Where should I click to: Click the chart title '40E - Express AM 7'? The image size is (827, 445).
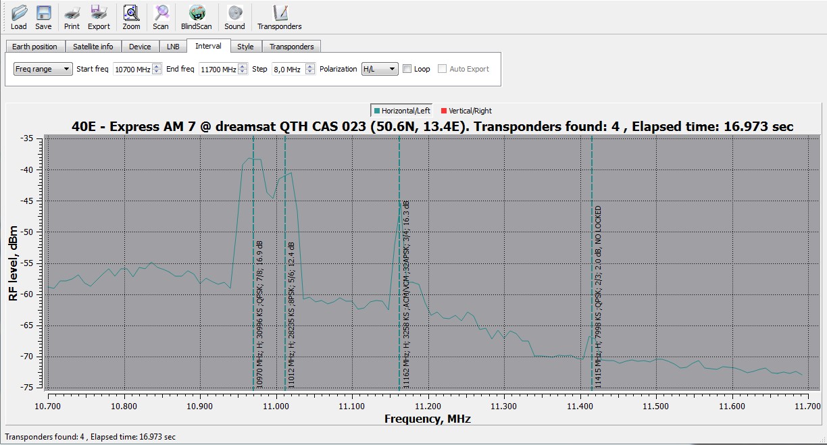point(432,127)
